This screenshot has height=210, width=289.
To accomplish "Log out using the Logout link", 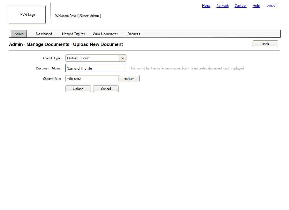I will (272, 5).
